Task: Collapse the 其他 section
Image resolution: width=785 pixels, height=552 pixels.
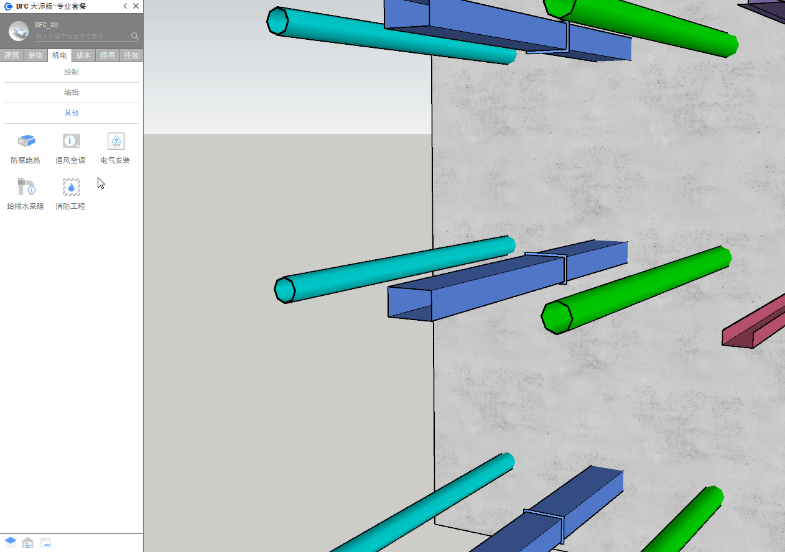Action: coord(72,113)
